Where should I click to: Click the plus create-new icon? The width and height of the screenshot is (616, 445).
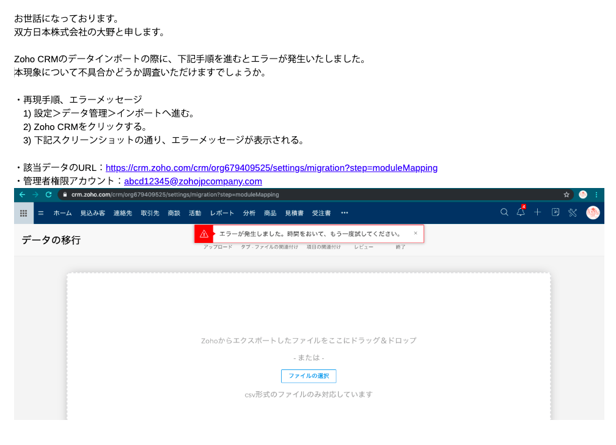click(x=537, y=212)
